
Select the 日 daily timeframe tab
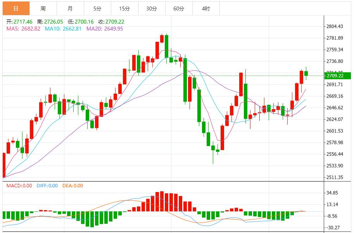(x=16, y=9)
